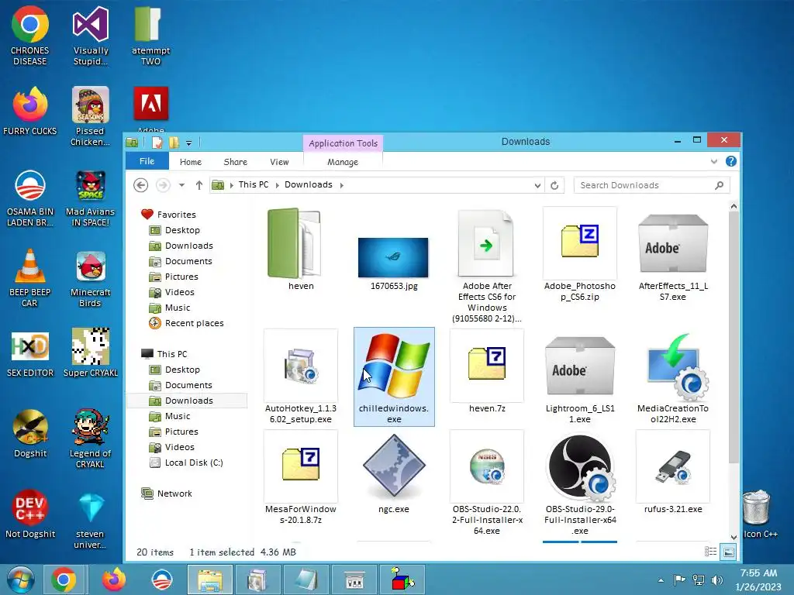Open the Manage ribbon tab

(x=343, y=162)
